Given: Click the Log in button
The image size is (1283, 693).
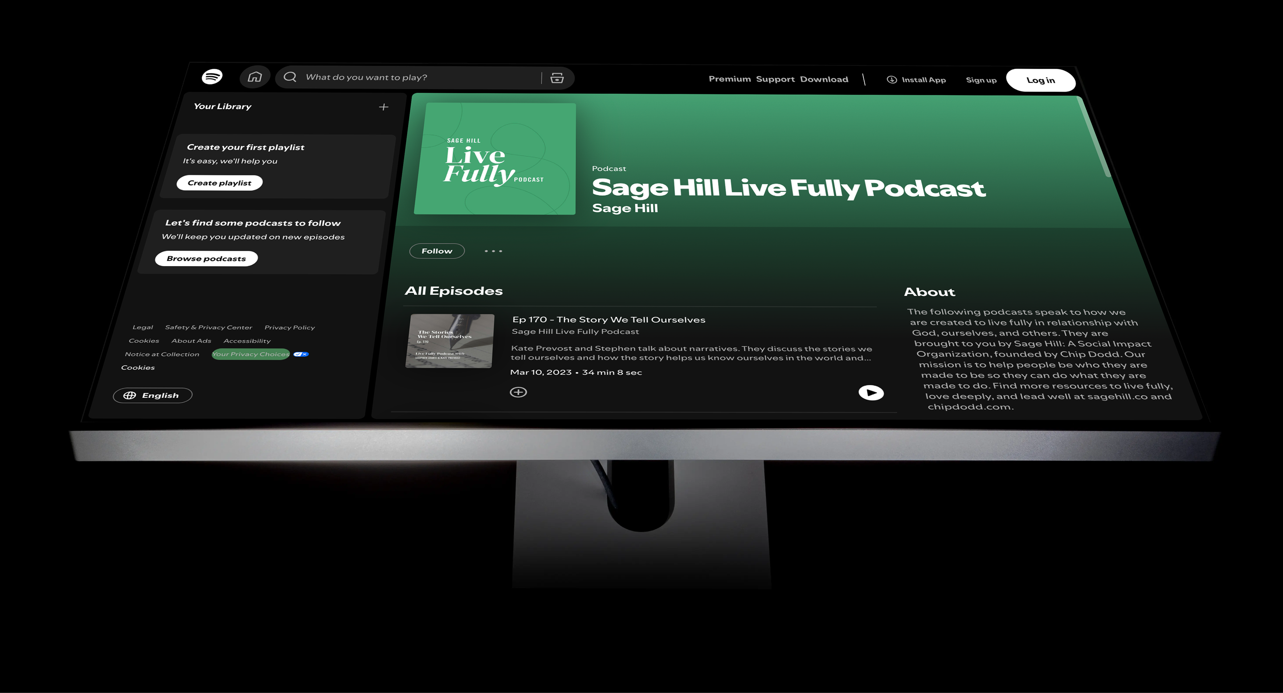Looking at the screenshot, I should click(1041, 80).
